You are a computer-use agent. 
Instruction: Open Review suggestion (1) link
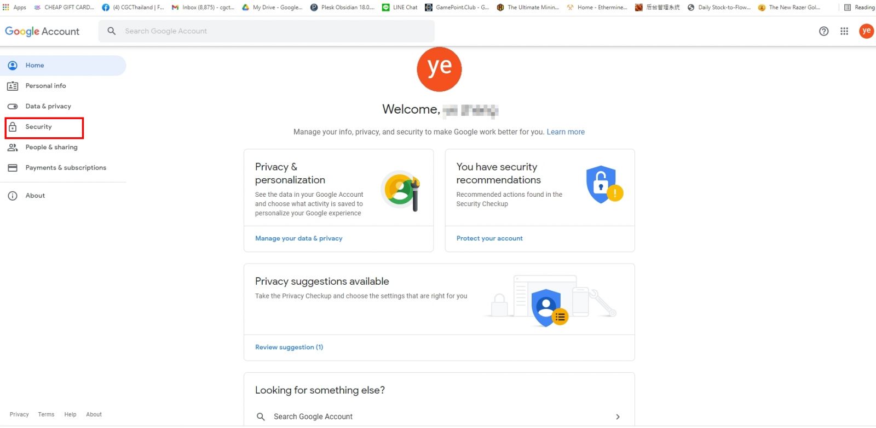(289, 347)
